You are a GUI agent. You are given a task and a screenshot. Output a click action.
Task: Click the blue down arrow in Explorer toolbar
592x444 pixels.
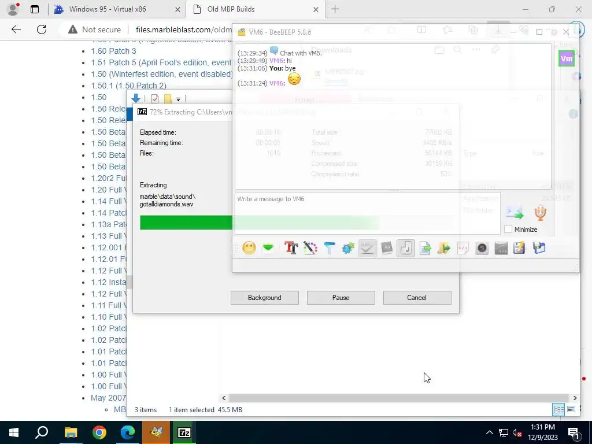click(136, 98)
